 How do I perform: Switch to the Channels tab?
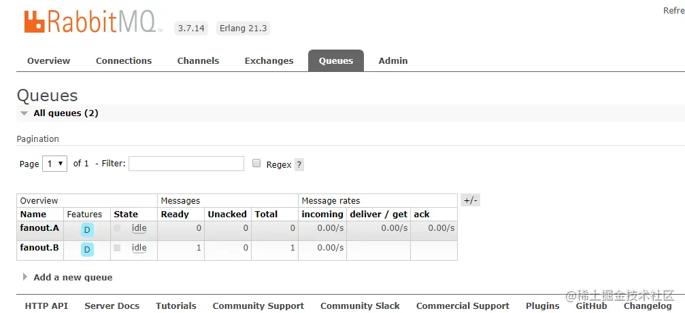[199, 60]
